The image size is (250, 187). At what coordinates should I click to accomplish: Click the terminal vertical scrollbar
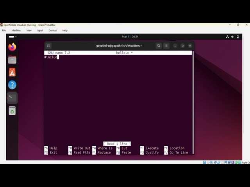(193, 102)
